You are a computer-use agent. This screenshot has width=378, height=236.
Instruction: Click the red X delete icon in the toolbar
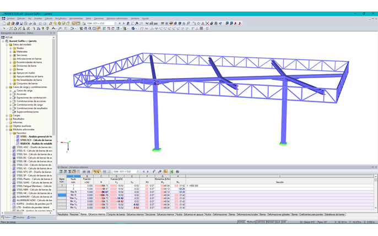(207, 23)
